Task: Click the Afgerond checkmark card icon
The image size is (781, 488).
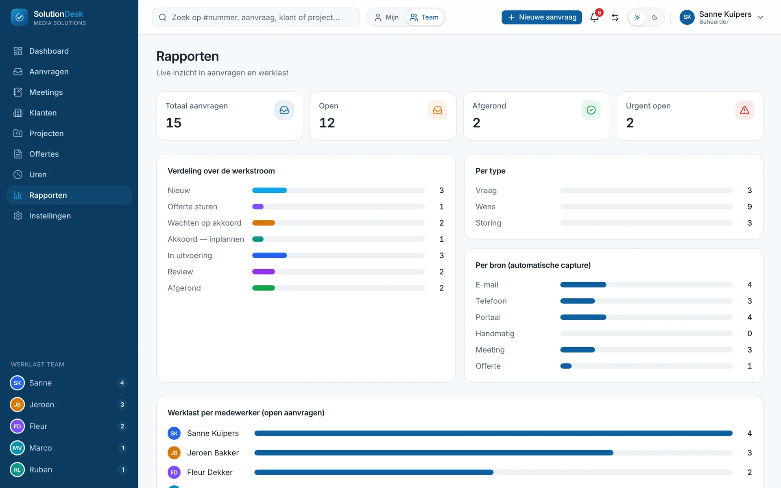Action: [591, 110]
